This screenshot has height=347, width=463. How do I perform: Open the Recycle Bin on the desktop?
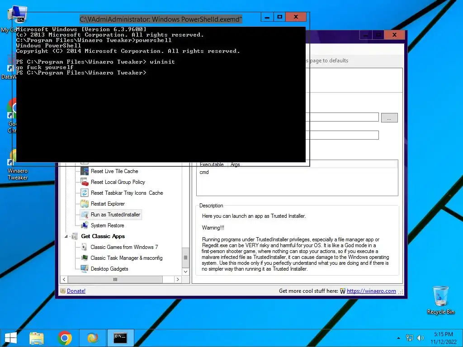(440, 300)
